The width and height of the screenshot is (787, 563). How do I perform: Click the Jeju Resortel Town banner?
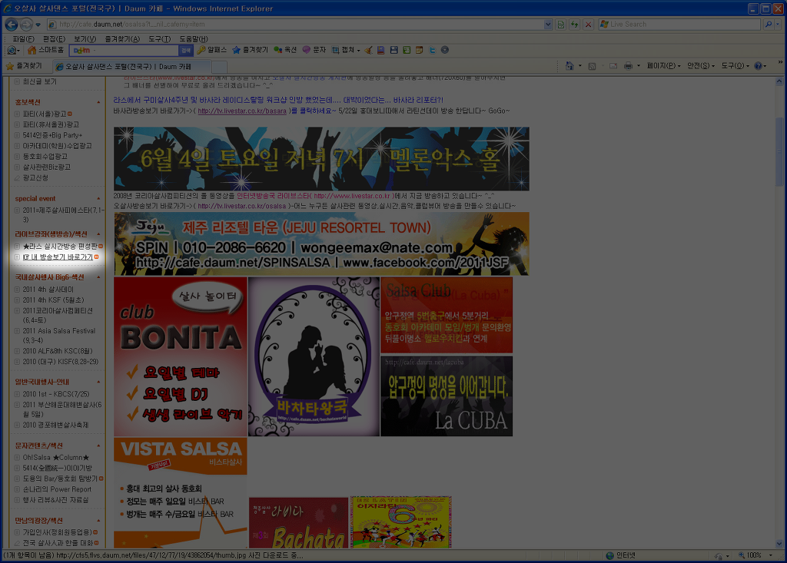click(321, 244)
